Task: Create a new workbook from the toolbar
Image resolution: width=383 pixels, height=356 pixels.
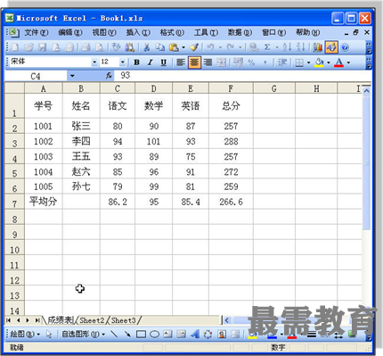Action: coord(15,47)
